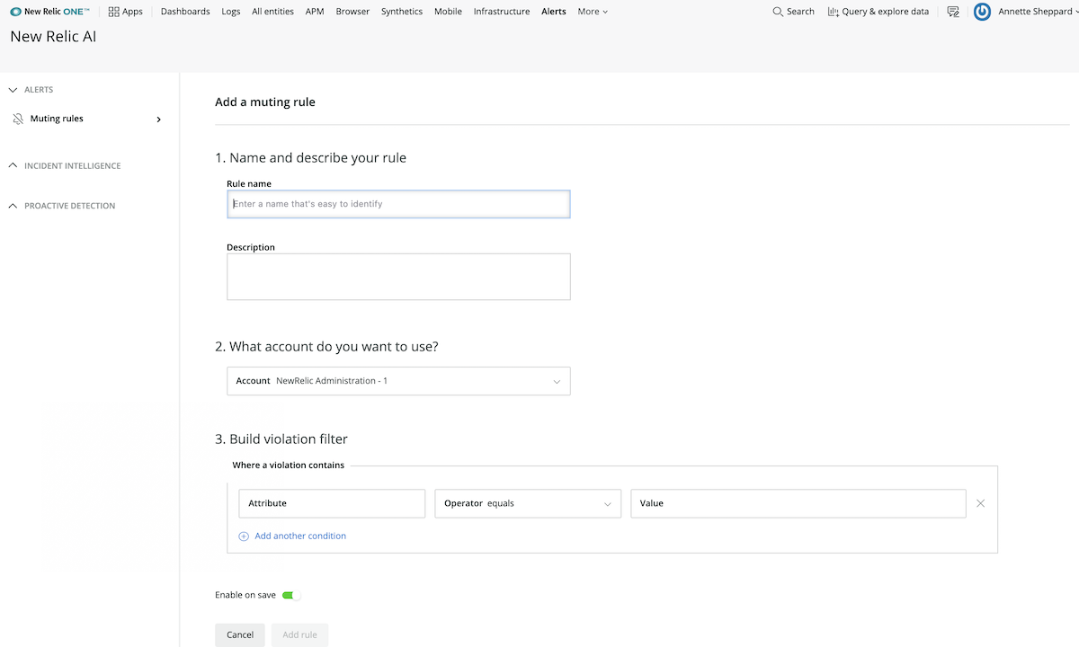Open the Operator equals dropdown
Screen dimensions: 1079x647
(x=528, y=503)
